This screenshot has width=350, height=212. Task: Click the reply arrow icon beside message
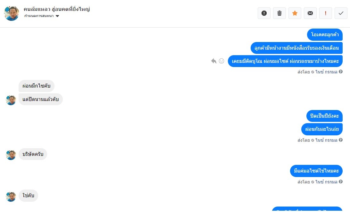click(214, 61)
